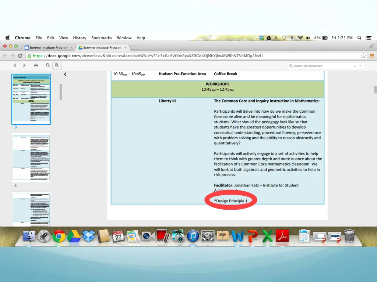Jump to next search result arrow
This screenshot has width=377, height=282.
pyautogui.click(x=360, y=66)
